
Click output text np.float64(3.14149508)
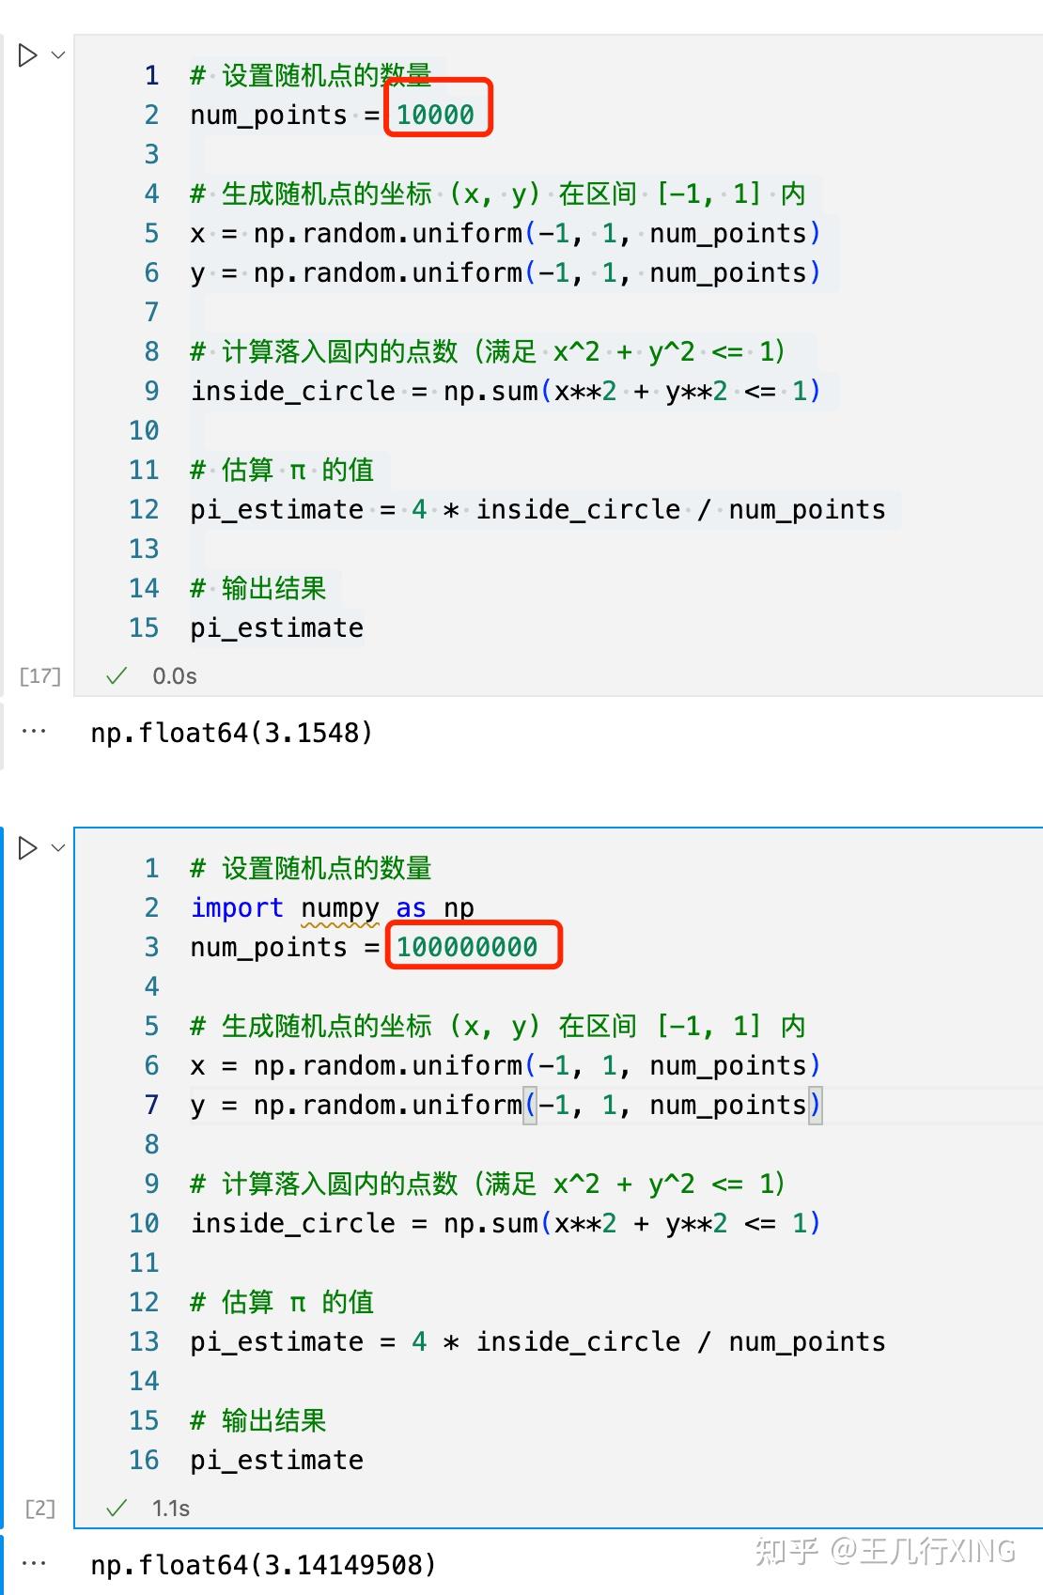point(264,1565)
